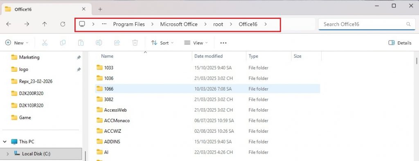Collapse the This PC tree node
Viewport: 419px width, 161px height.
5,142
